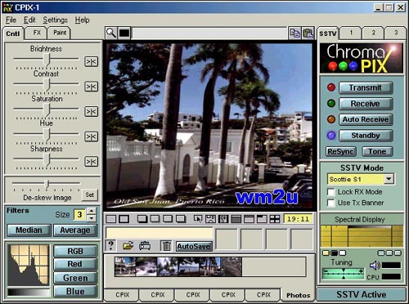Click the camera capture icon
The height and width of the screenshot is (304, 409).
[145, 246]
